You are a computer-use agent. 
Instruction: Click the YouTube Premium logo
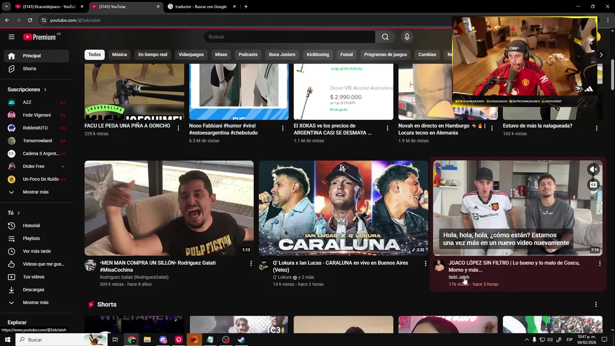pyautogui.click(x=39, y=37)
